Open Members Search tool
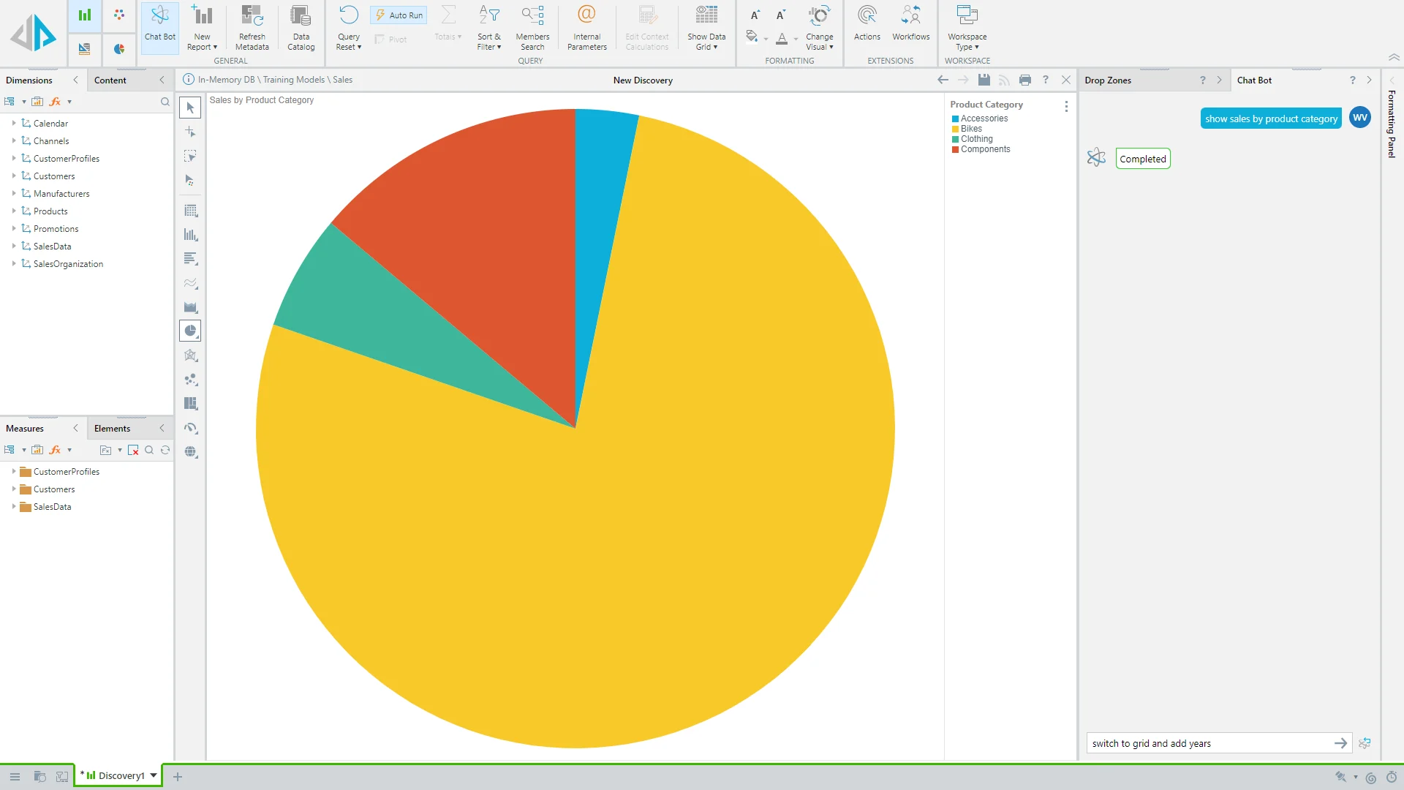Image resolution: width=1404 pixels, height=790 pixels. click(x=532, y=27)
